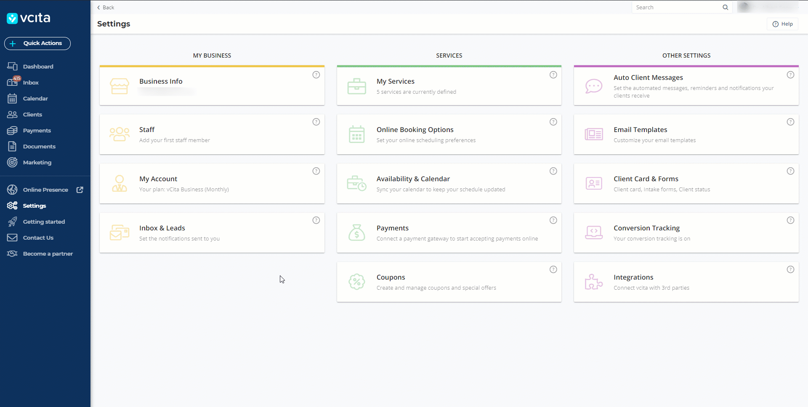Click the My Services briefcase icon
The width and height of the screenshot is (808, 407).
pos(357,86)
